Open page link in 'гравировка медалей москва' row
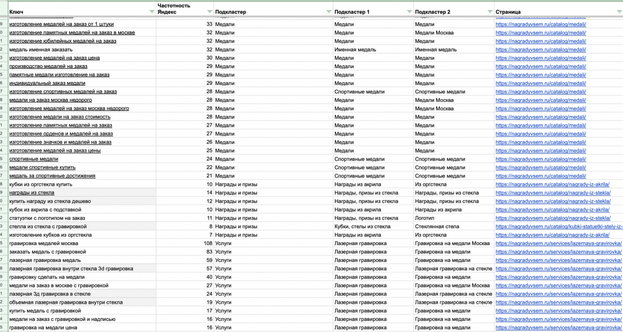623x332 pixels. click(x=558, y=243)
